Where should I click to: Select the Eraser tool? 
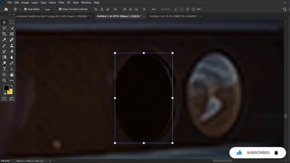pos(12,51)
